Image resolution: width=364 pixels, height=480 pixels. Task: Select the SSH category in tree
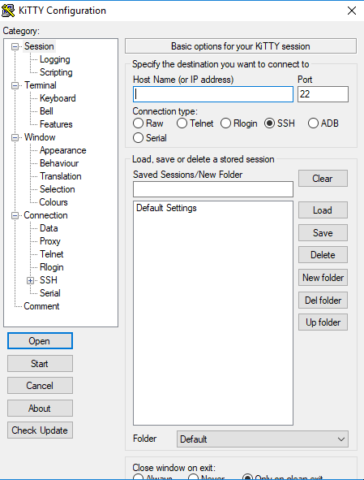pos(49,280)
